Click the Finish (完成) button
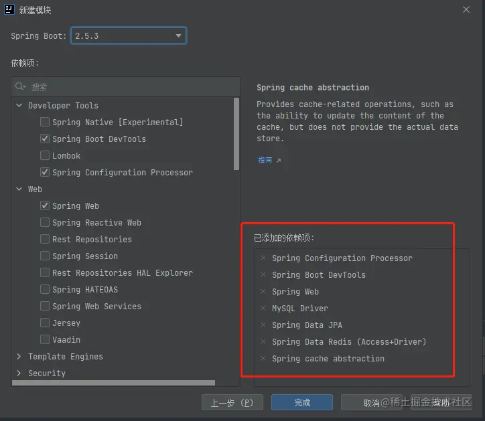 (x=302, y=402)
